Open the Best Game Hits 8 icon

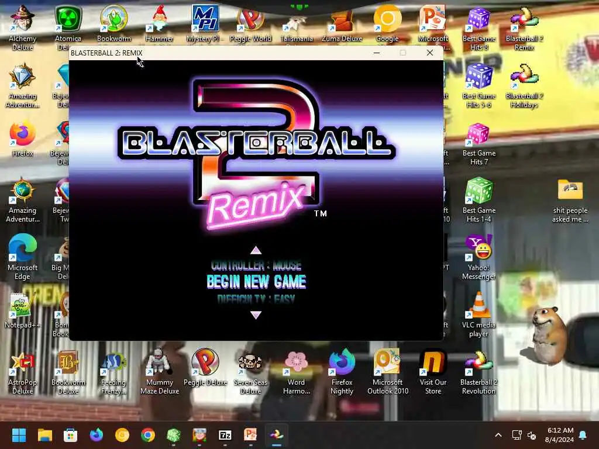coord(478,27)
